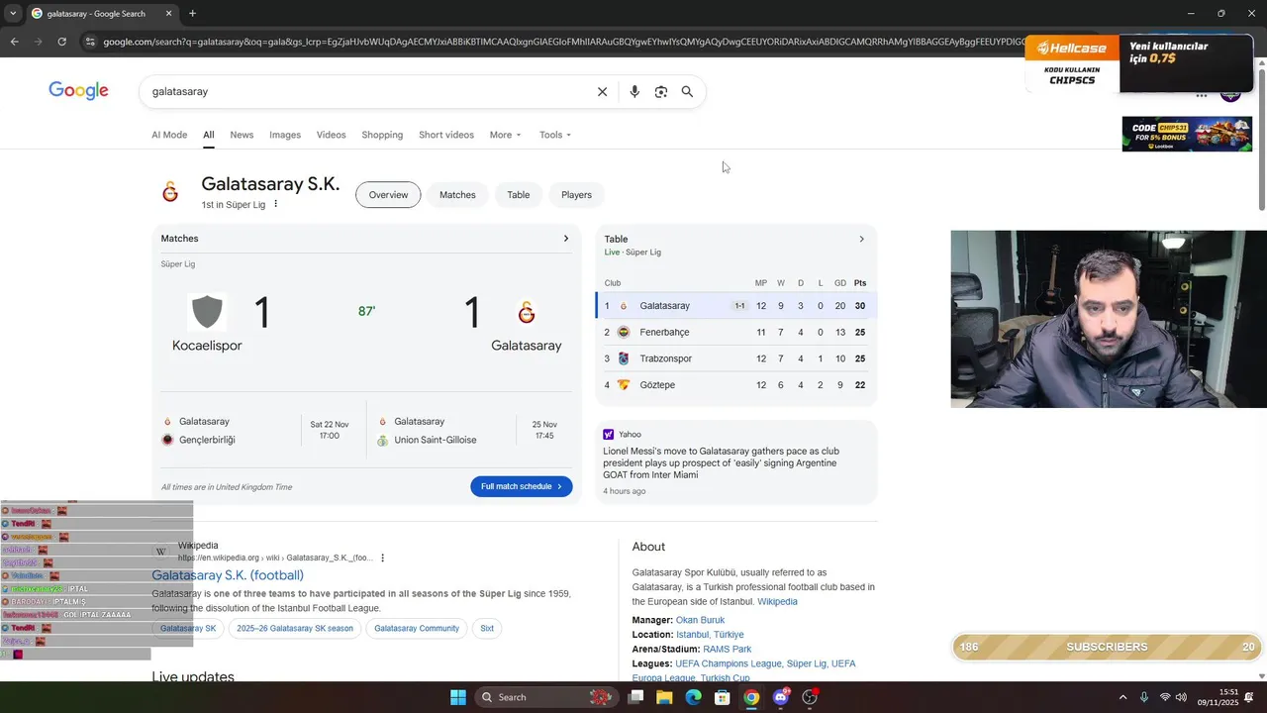The image size is (1267, 713).
Task: Click the magnifier search submit icon
Action: [687, 91]
